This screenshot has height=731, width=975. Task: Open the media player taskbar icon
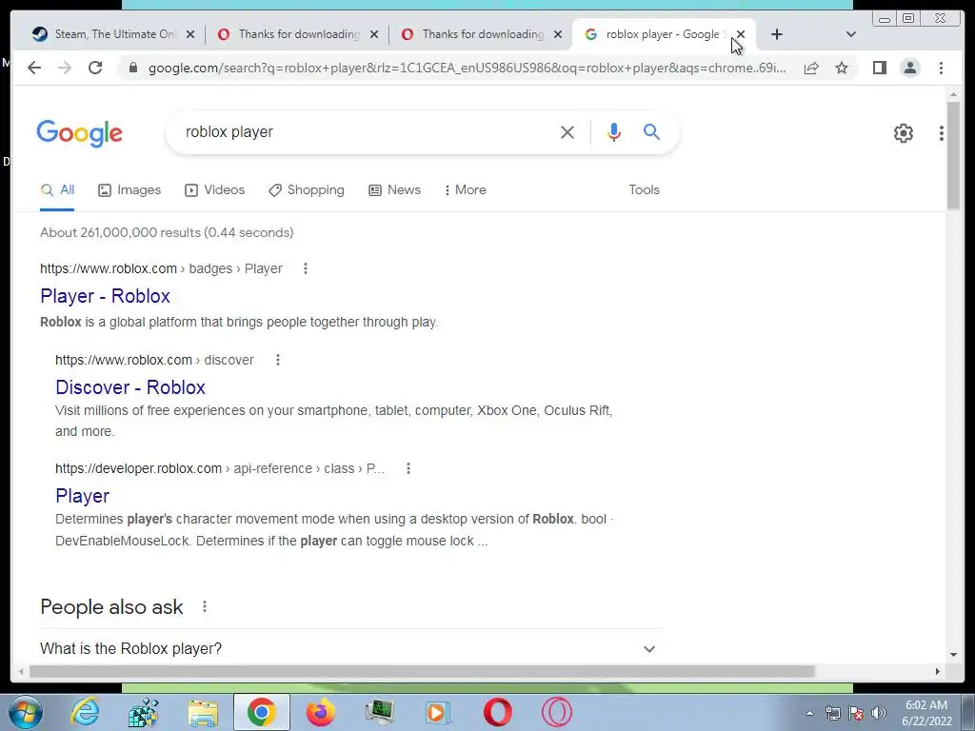point(438,712)
